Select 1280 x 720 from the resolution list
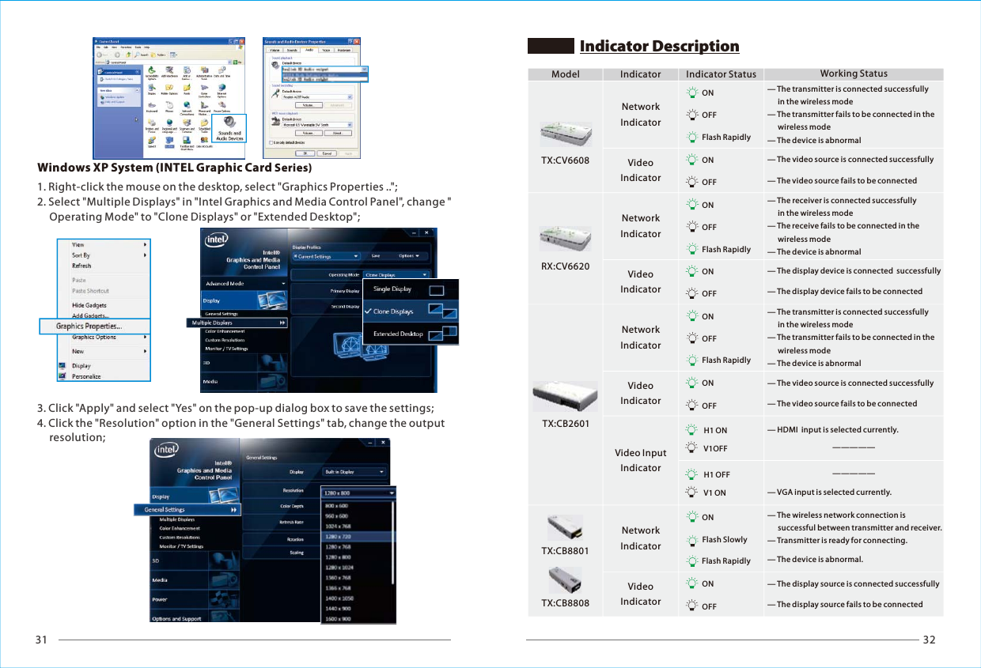981x668 pixels. click(x=339, y=536)
